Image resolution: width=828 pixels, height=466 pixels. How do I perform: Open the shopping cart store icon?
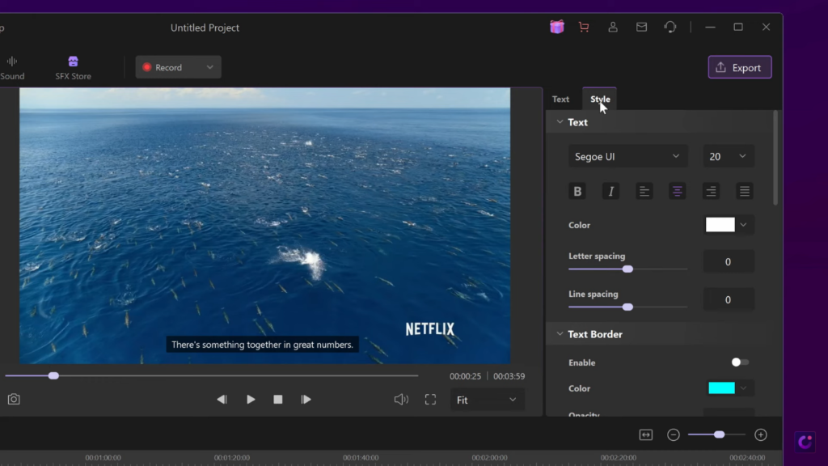coord(584,27)
